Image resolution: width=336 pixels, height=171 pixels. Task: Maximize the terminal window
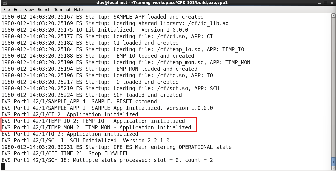(325, 3)
